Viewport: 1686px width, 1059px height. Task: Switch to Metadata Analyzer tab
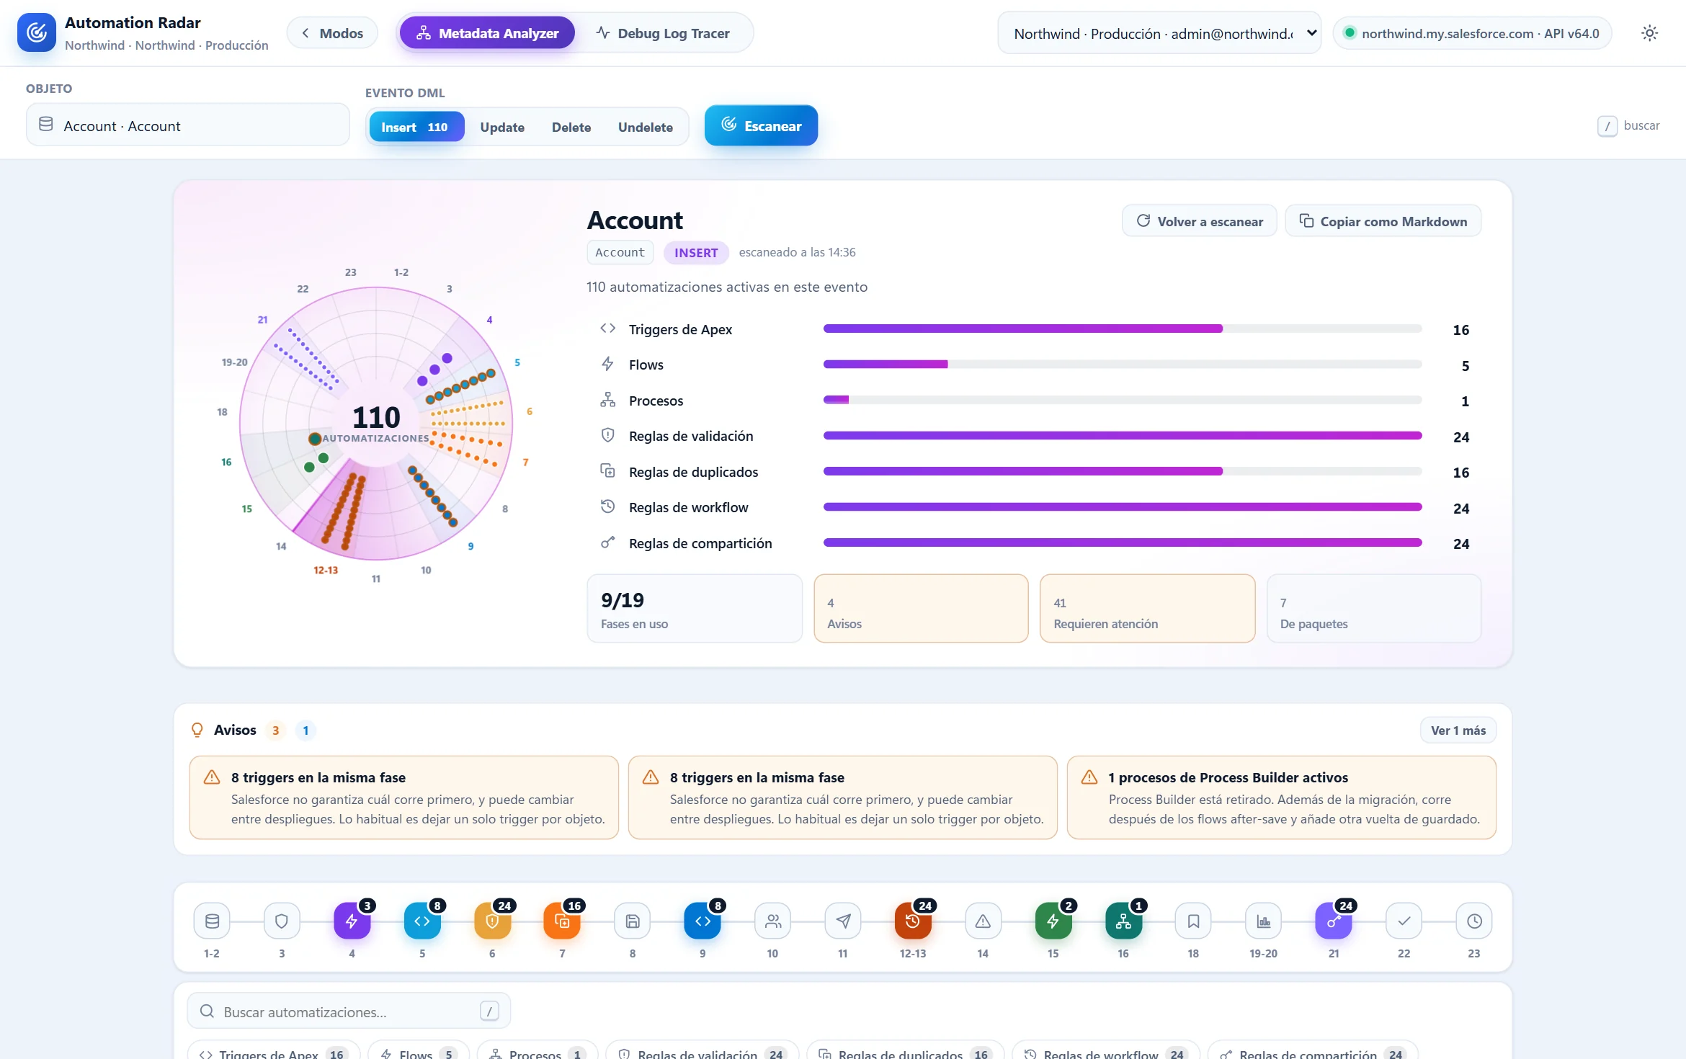[x=487, y=33]
